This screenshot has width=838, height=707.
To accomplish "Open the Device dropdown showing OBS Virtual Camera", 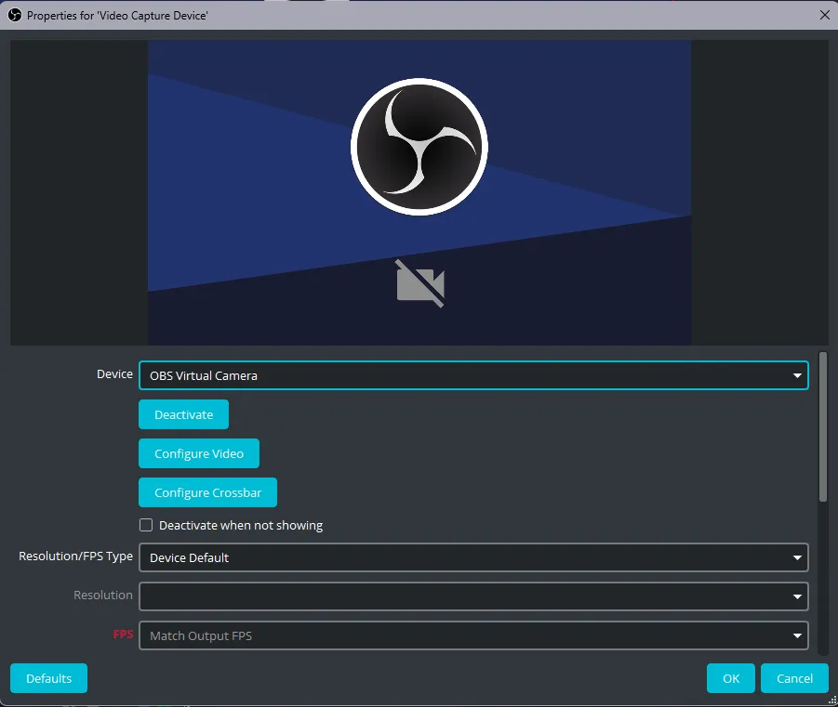I will click(x=472, y=375).
